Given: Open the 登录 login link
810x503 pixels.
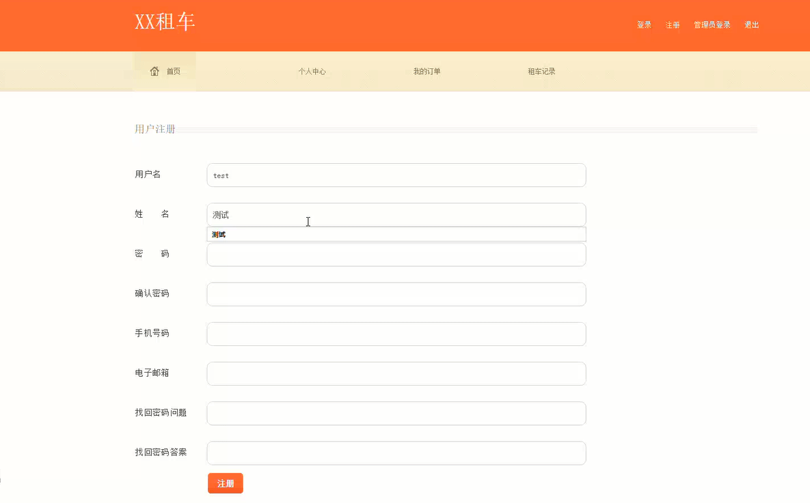Looking at the screenshot, I should pos(644,25).
